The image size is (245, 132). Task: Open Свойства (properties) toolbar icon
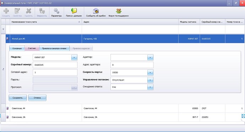point(17,11)
